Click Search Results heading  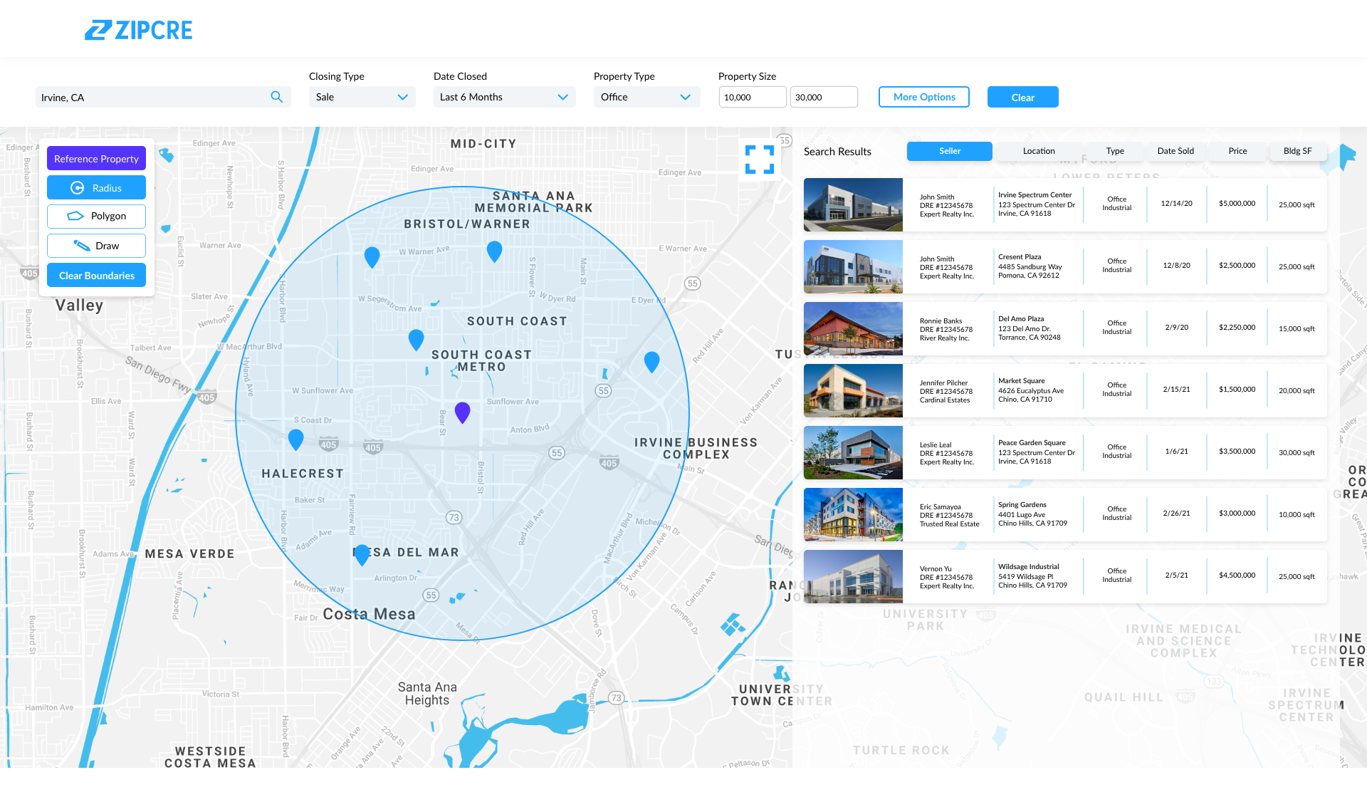pos(837,152)
